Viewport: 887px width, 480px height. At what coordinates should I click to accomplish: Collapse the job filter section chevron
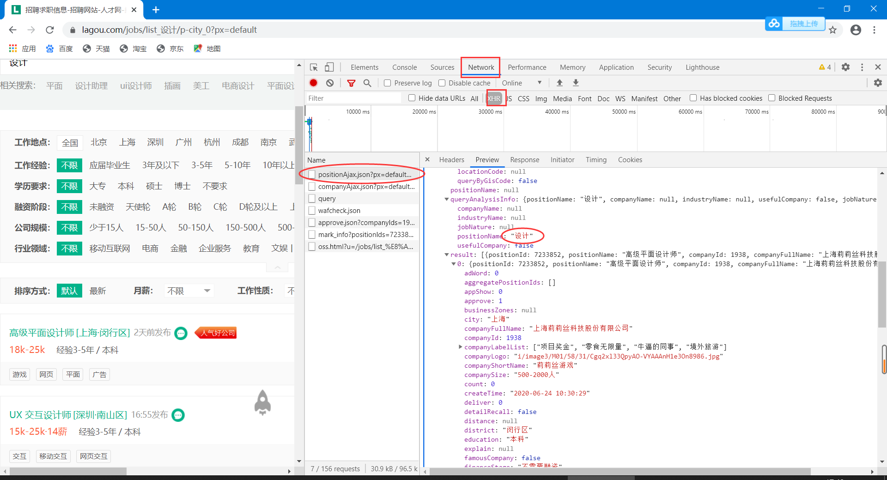277,267
